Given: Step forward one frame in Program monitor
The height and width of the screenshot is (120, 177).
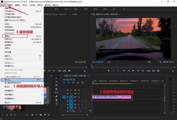Looking at the screenshot, I should 138,71.
